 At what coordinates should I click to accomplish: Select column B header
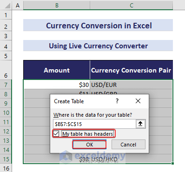click(x=57, y=6)
